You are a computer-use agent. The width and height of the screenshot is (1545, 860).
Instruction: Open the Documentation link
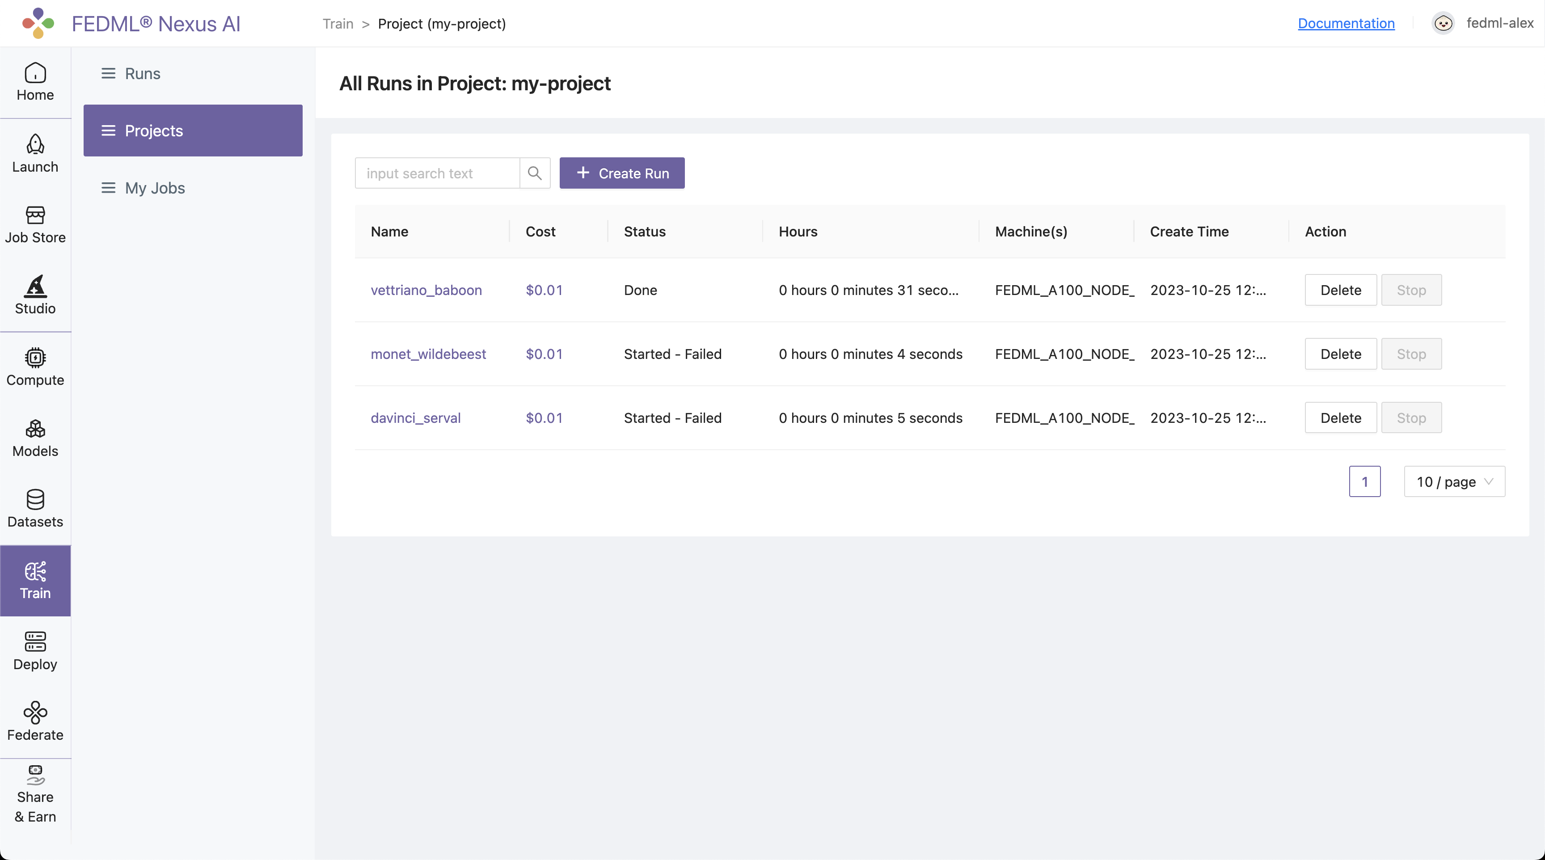1346,23
